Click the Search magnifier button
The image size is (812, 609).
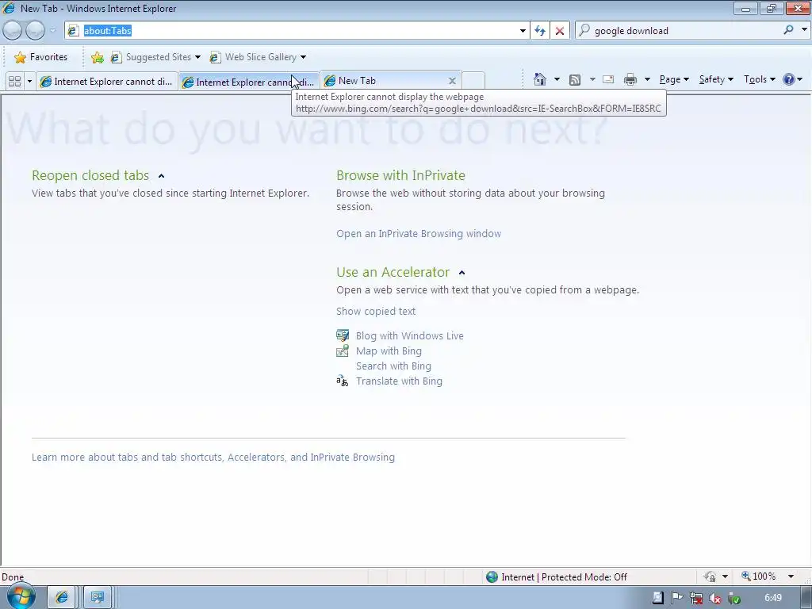coord(788,30)
